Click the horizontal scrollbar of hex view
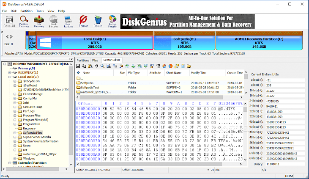The width and height of the screenshot is (309, 179). click(151, 164)
